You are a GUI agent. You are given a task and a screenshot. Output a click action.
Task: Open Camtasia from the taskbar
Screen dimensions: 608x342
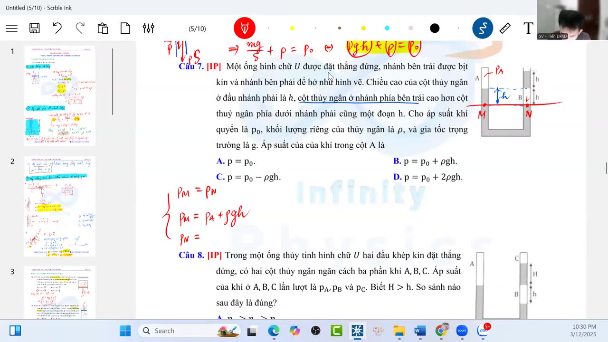click(x=336, y=331)
